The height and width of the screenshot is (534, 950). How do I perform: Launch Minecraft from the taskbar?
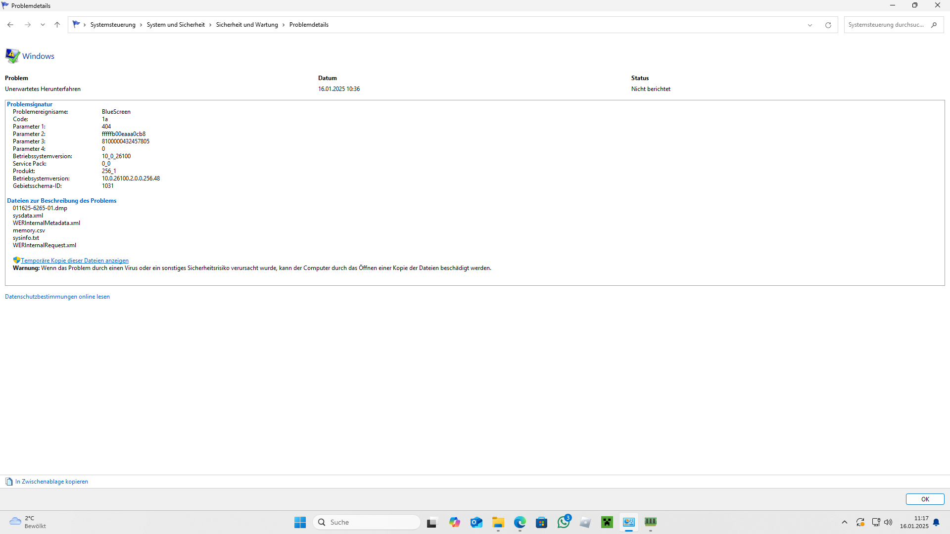tap(607, 522)
